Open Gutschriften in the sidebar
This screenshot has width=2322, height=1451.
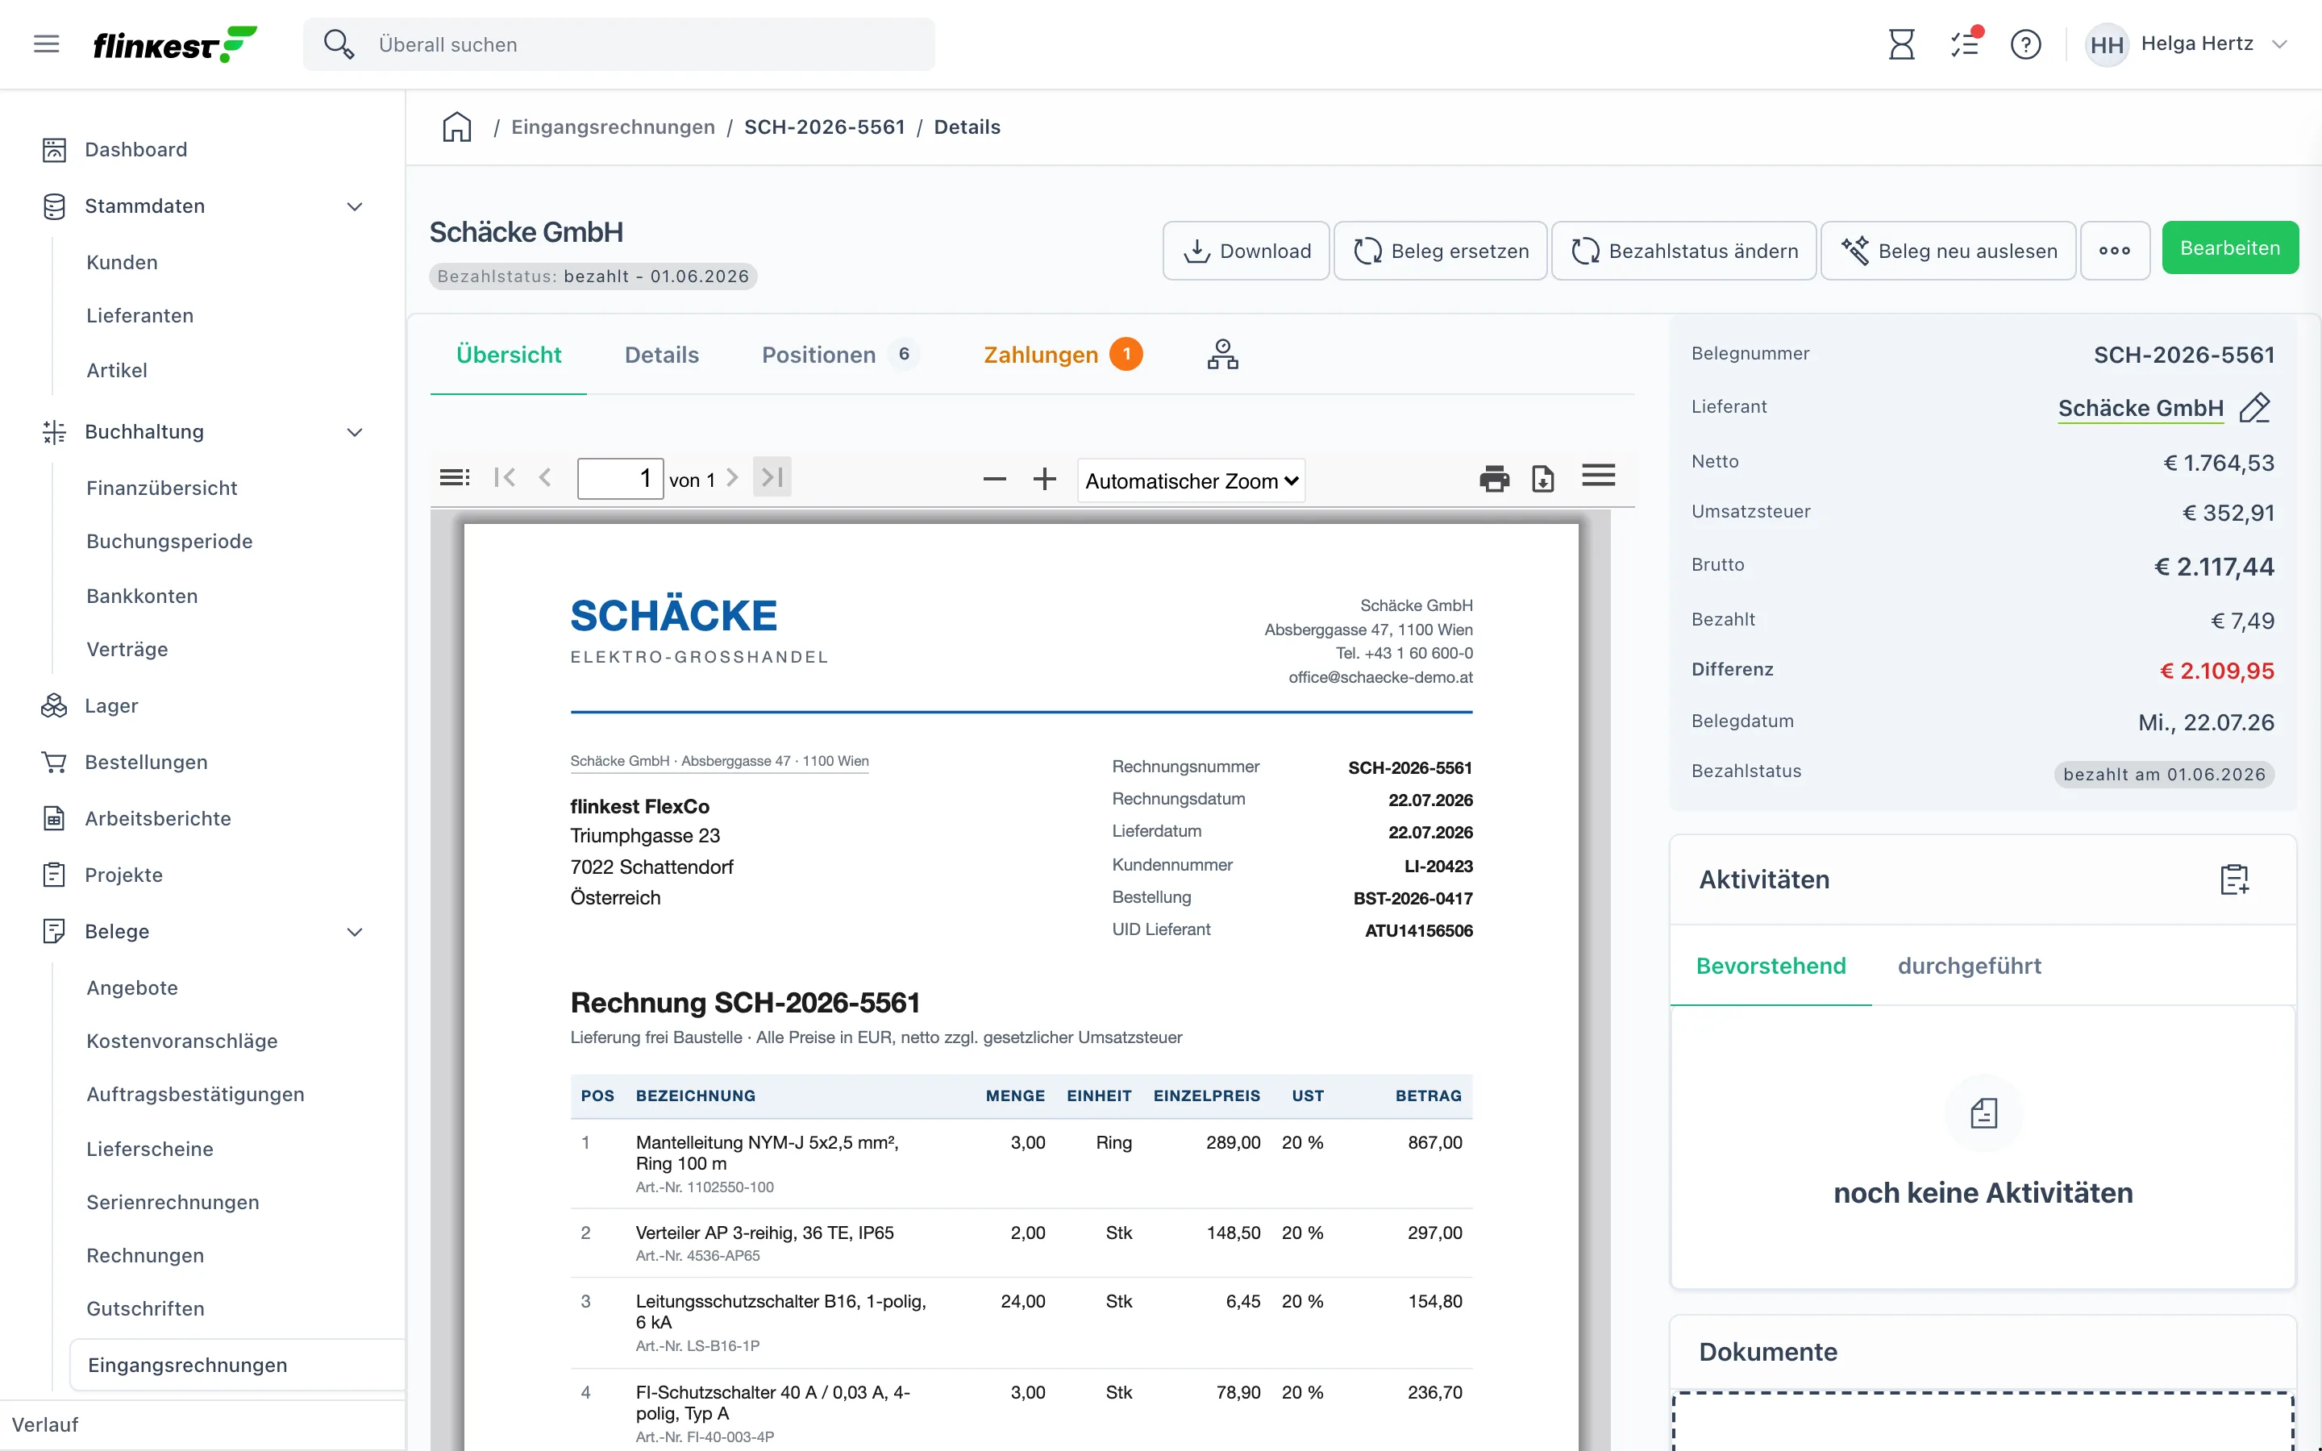pos(146,1309)
